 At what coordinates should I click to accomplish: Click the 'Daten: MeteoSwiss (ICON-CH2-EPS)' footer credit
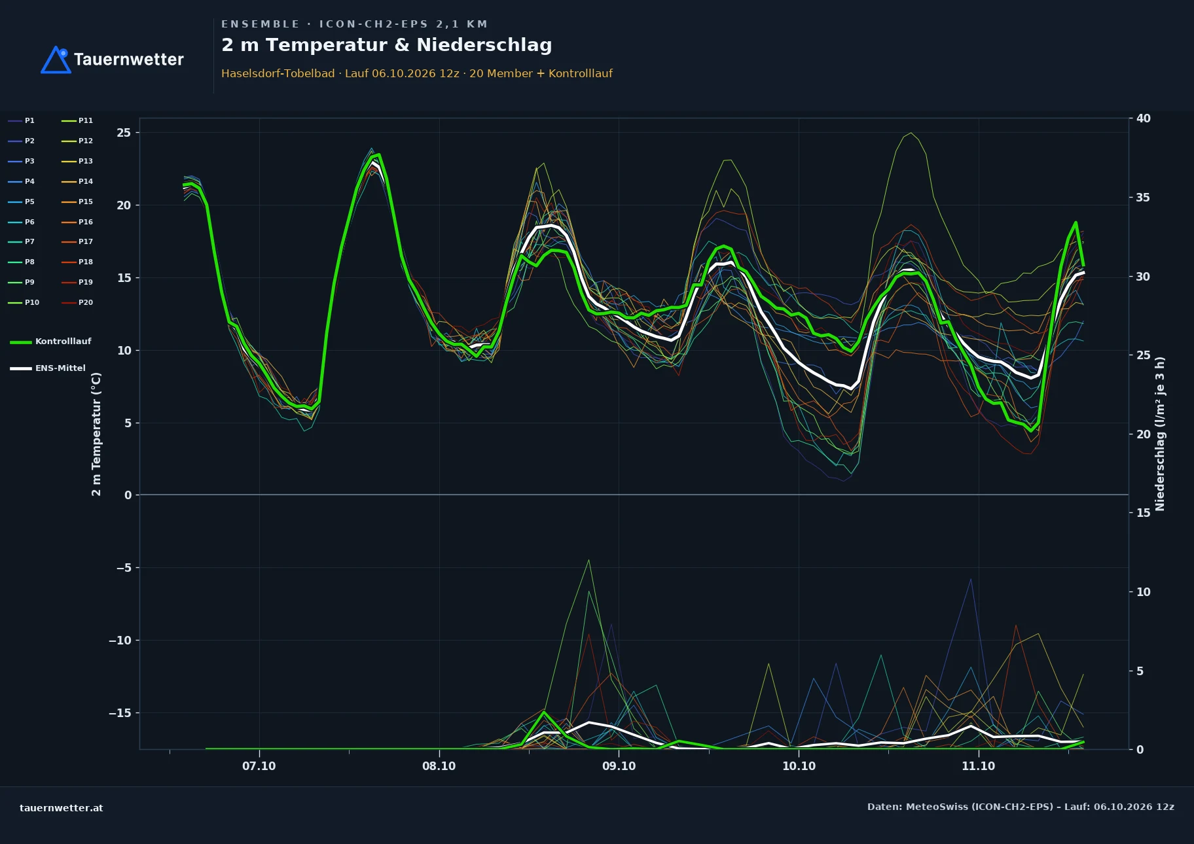click(960, 807)
